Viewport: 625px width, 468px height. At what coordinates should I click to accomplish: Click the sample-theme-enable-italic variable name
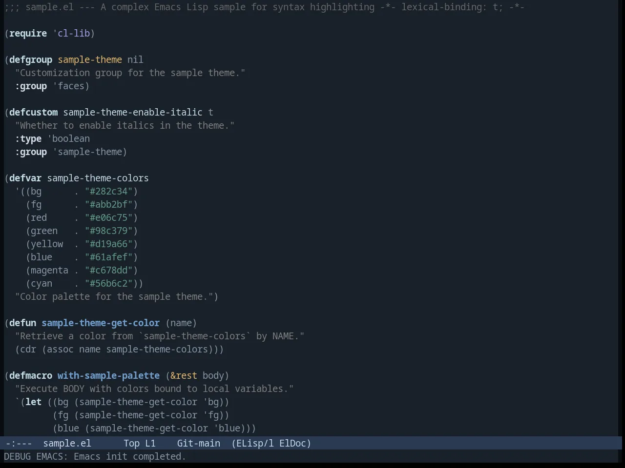[x=133, y=112]
